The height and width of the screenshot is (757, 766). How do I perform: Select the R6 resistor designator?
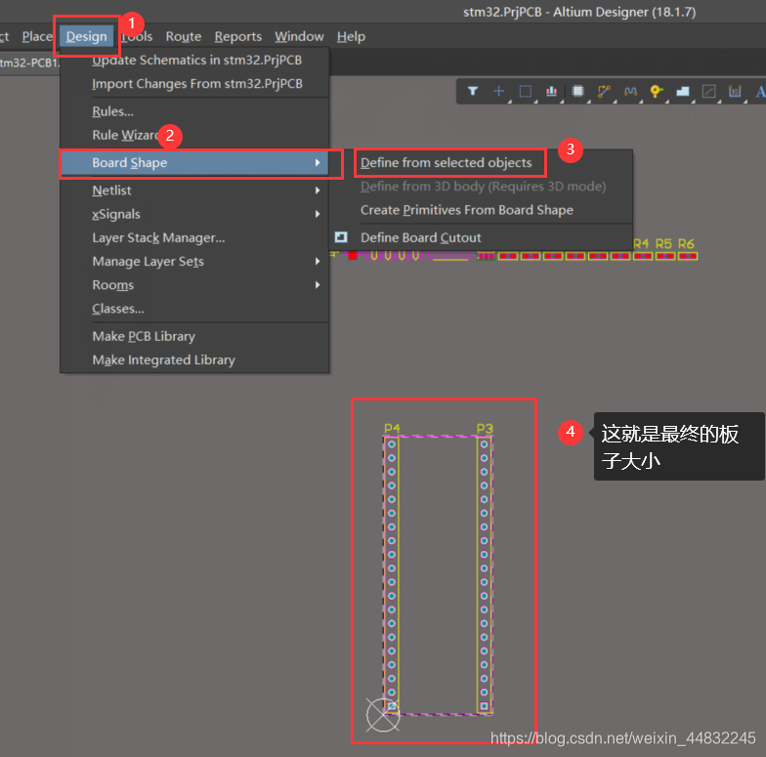[x=686, y=243]
